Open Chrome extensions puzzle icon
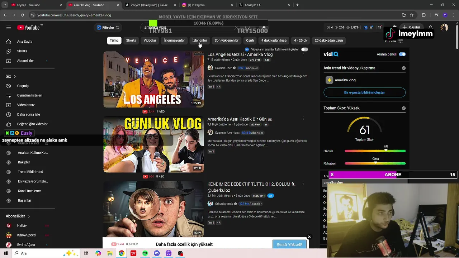This screenshot has height=258, width=459. coord(423,15)
